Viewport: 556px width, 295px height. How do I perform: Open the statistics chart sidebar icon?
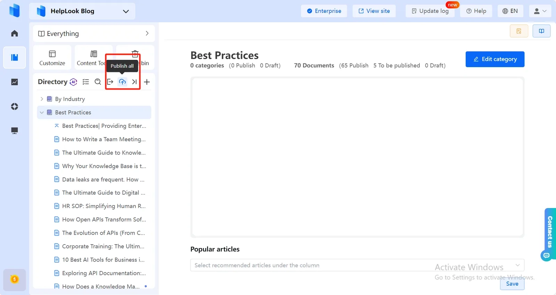(15, 82)
